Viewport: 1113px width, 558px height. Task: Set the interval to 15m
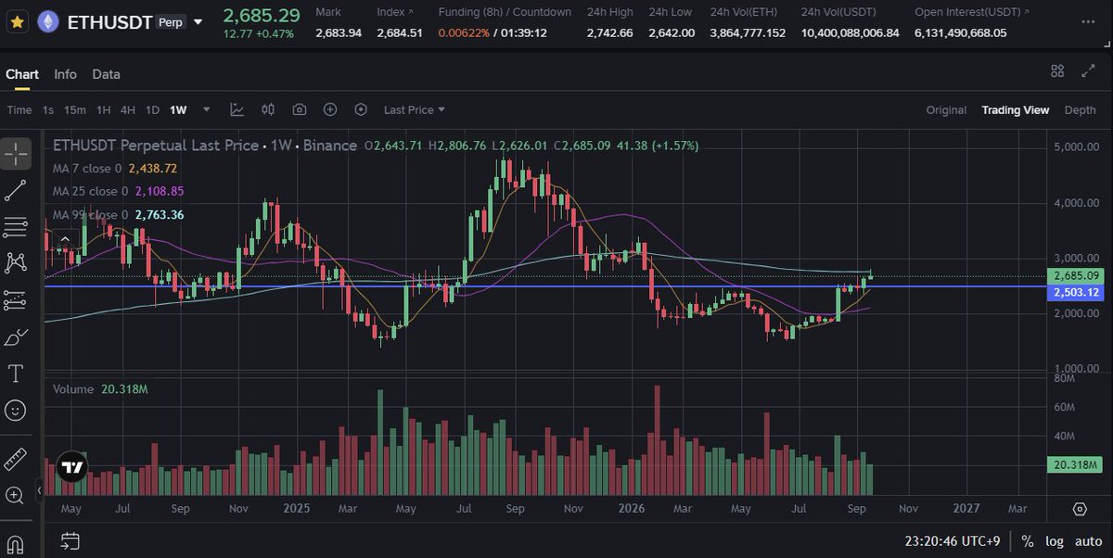74,109
